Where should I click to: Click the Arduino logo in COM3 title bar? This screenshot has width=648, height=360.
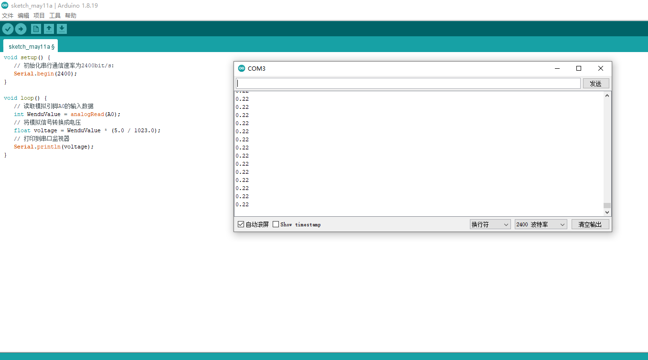click(x=242, y=68)
